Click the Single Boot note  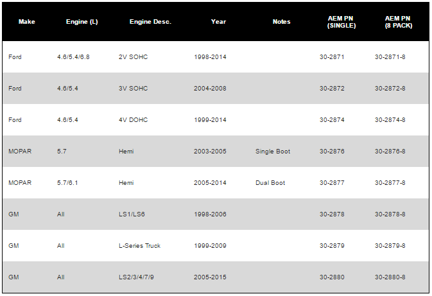pos(273,152)
